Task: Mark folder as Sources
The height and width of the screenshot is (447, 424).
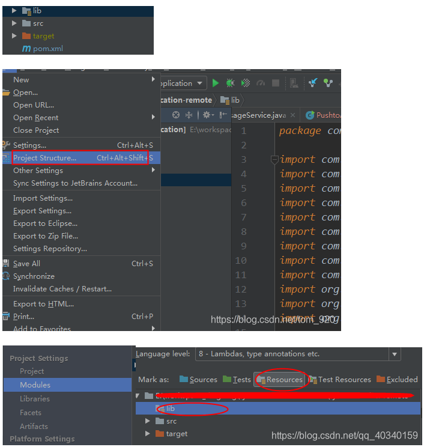Action: pyautogui.click(x=198, y=380)
